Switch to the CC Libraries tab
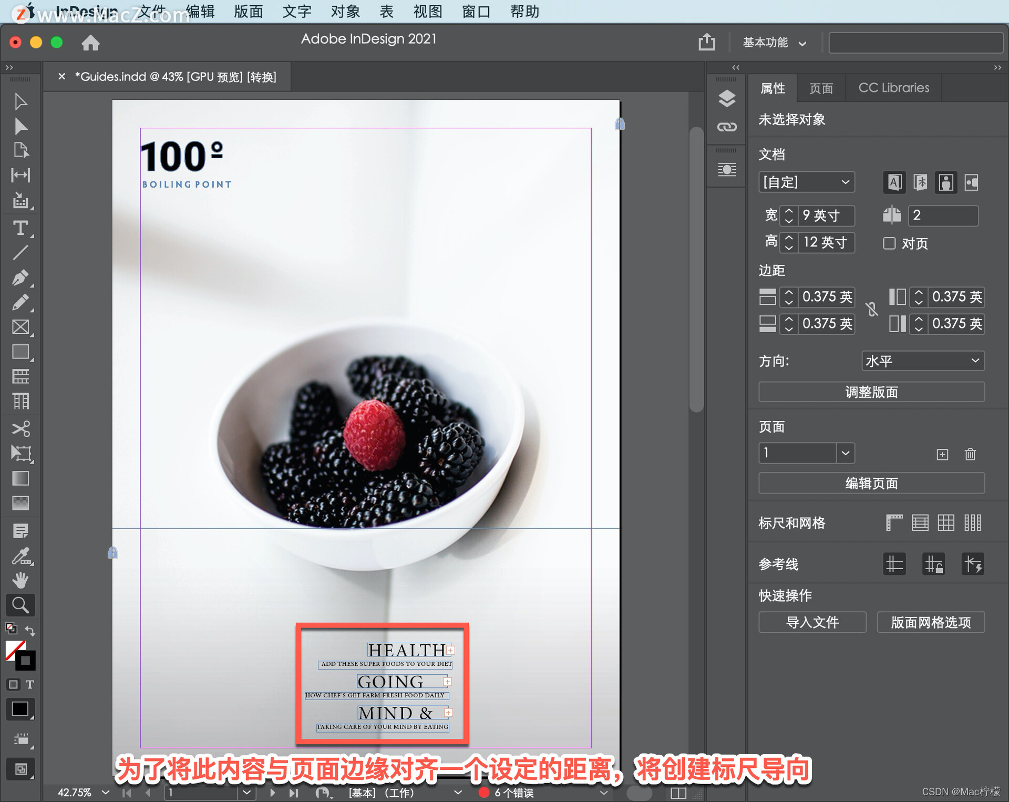 point(893,88)
